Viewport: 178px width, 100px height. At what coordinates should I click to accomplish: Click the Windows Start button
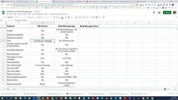(2, 98)
